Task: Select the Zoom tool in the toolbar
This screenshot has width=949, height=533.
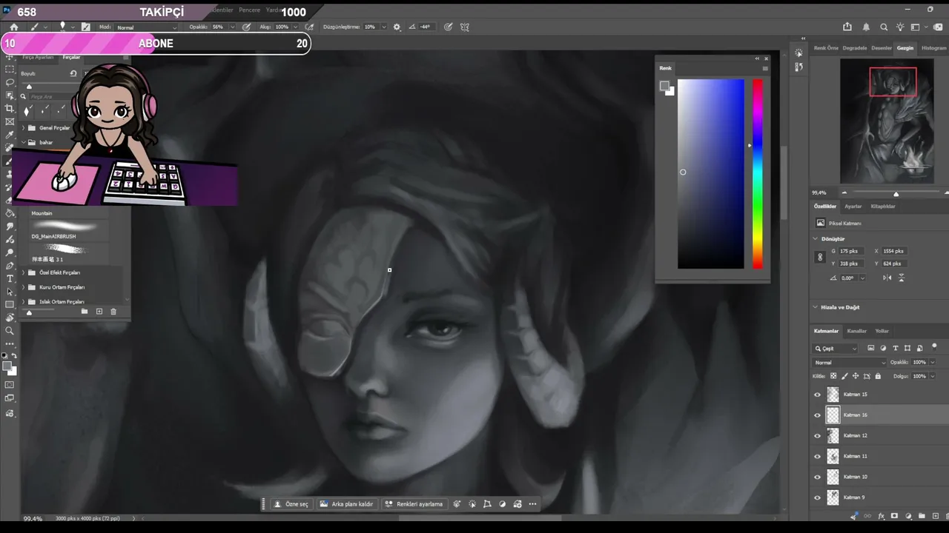Action: (10, 331)
